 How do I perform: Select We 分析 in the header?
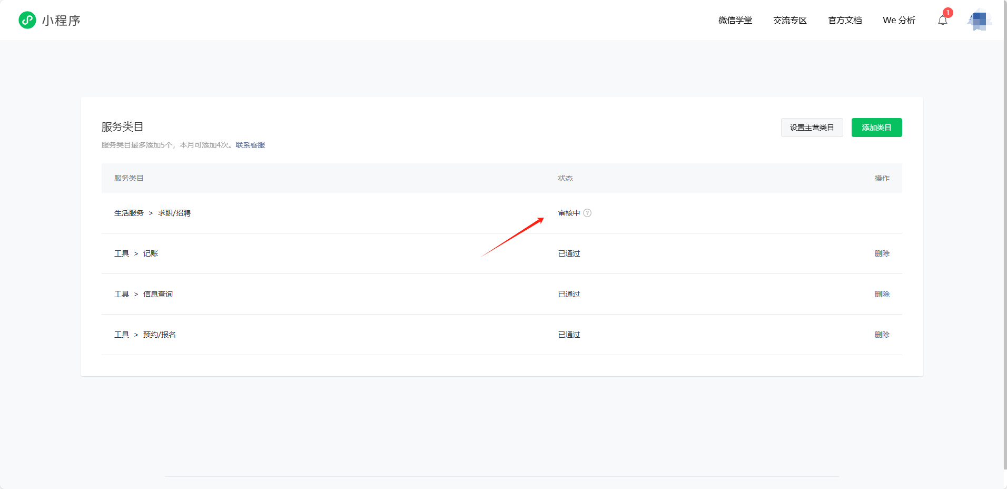pos(899,21)
